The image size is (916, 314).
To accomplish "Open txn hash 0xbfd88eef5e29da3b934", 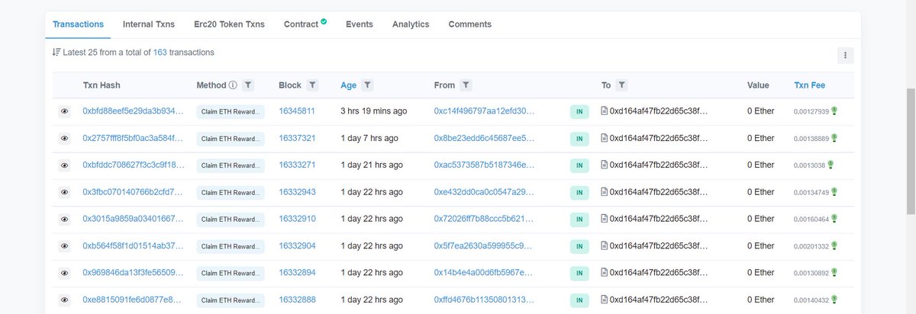I will 133,111.
